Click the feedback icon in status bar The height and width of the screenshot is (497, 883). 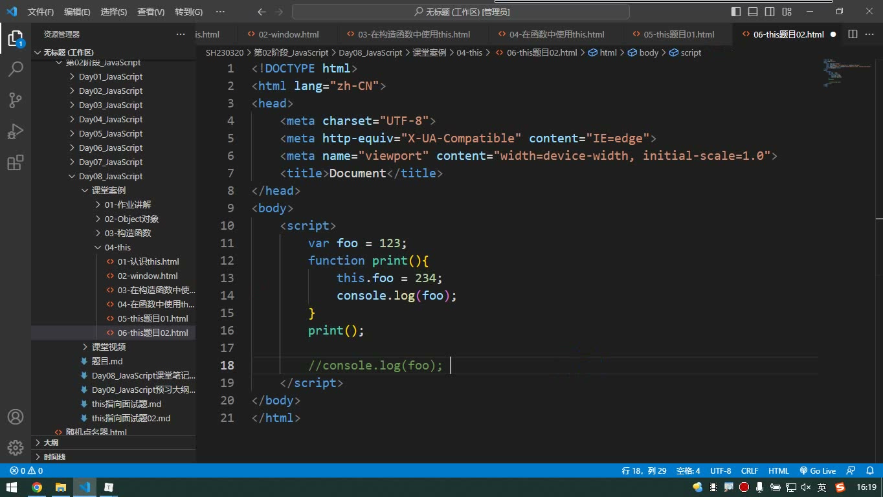[x=851, y=471]
